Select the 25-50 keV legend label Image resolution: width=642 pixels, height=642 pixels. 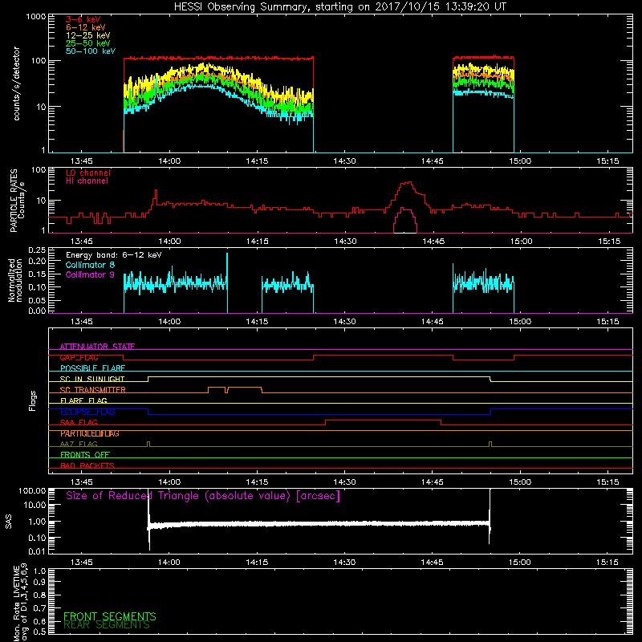tap(88, 43)
